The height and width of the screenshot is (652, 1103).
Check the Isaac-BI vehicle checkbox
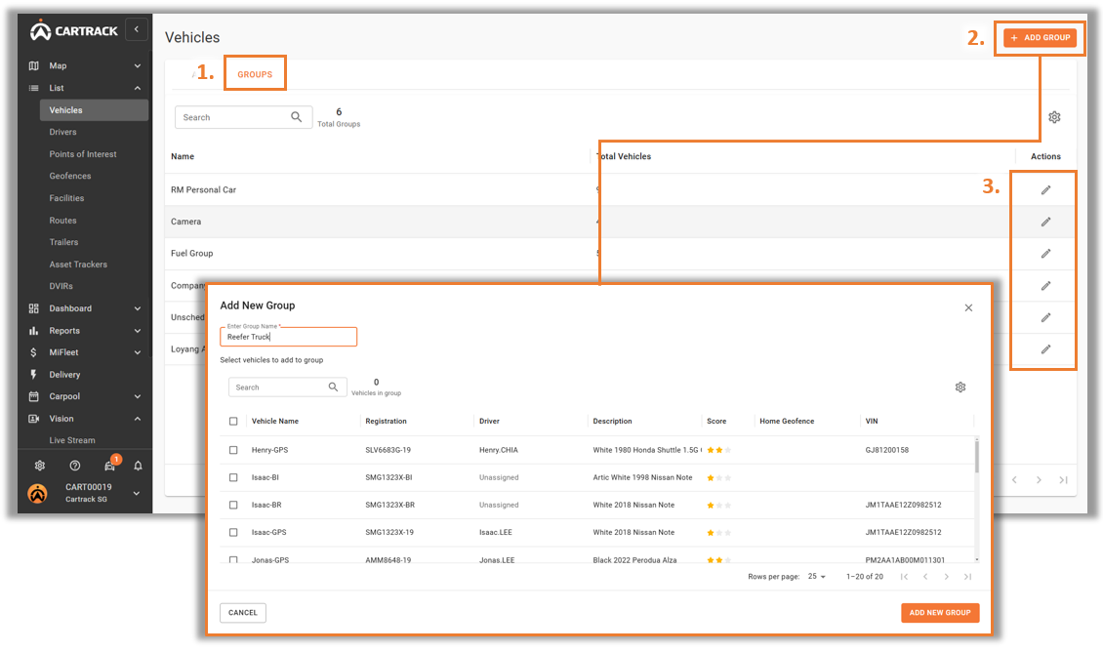233,477
